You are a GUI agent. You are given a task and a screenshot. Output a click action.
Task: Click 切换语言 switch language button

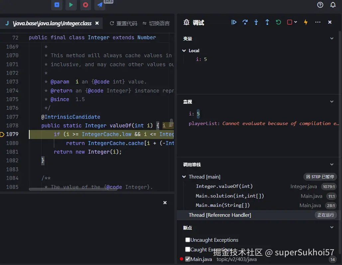click(156, 23)
